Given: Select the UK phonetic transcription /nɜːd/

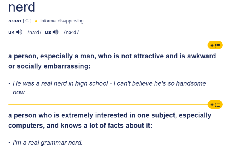Looking at the screenshot, I should tap(34, 33).
